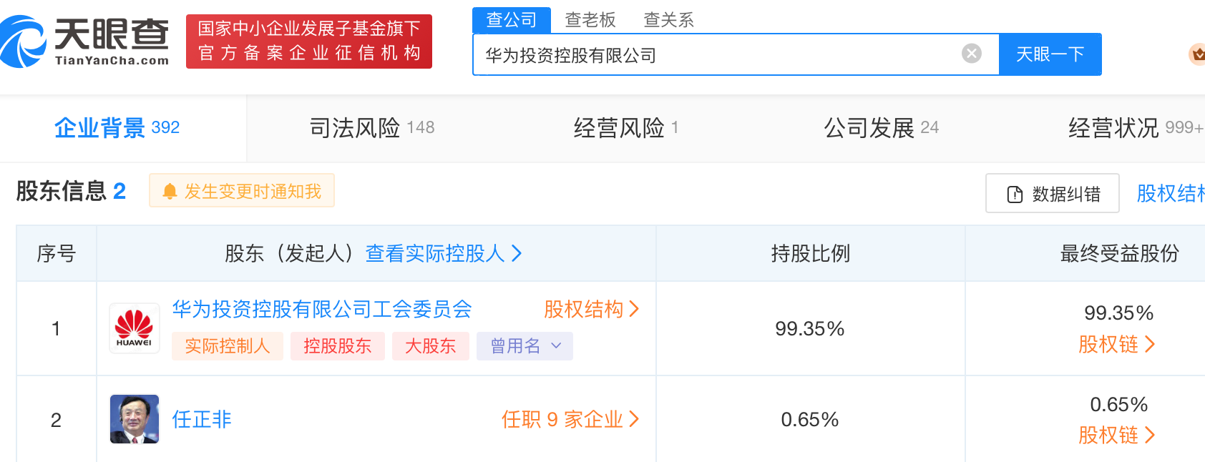Click the 天眼一下 search button
This screenshot has height=462, width=1205.
tap(1050, 54)
